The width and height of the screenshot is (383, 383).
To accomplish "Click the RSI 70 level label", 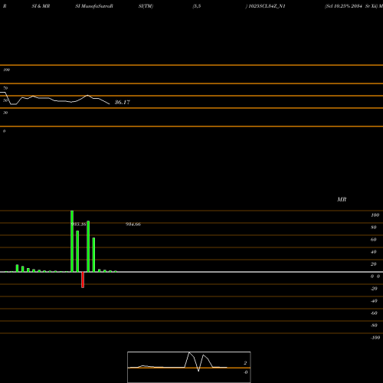I will (5, 88).
